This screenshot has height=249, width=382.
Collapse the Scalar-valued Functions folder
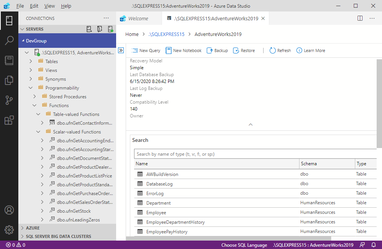(38, 132)
